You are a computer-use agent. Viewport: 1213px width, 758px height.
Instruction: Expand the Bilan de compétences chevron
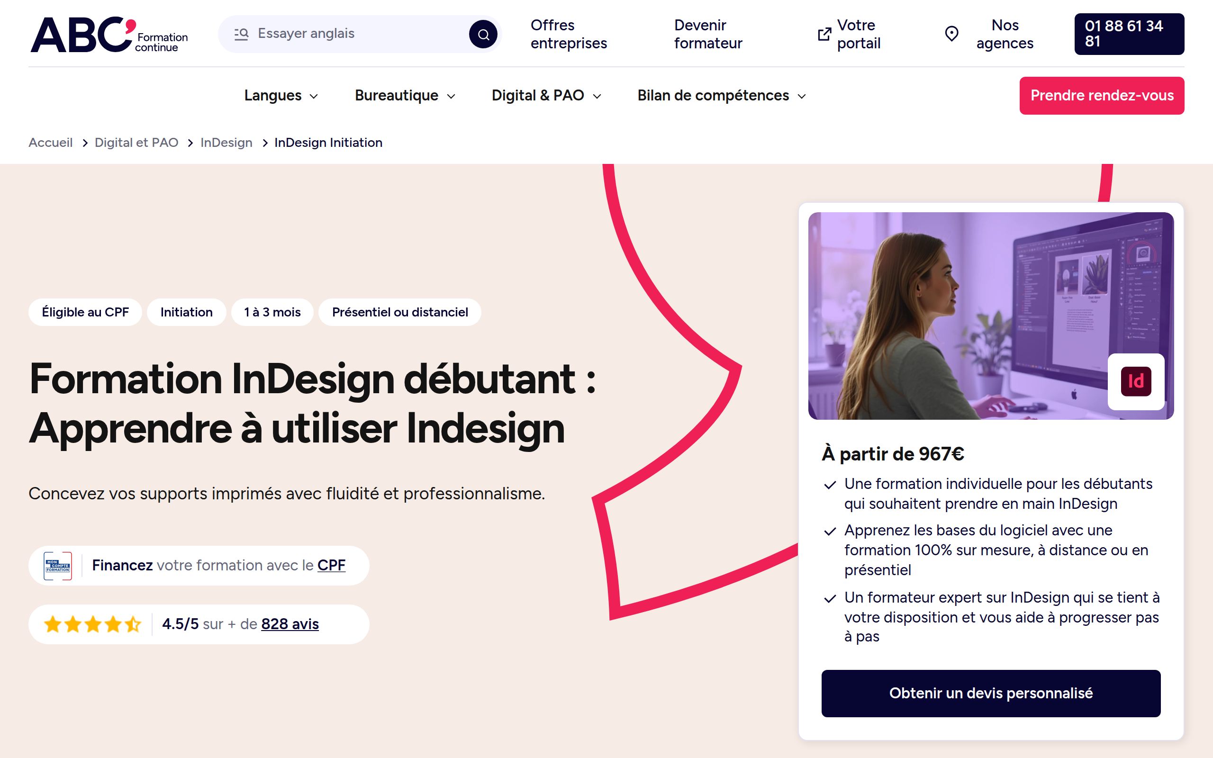coord(802,96)
